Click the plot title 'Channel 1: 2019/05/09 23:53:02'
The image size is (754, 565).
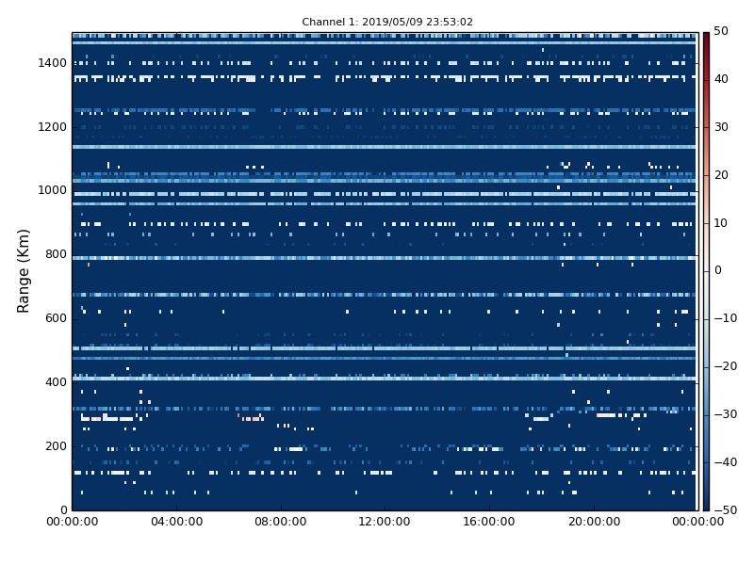click(x=387, y=22)
